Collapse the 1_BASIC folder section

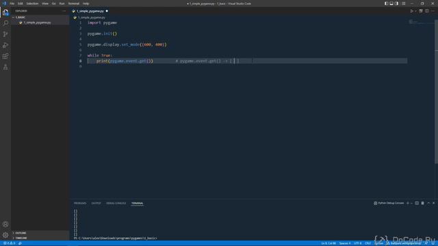point(40,17)
